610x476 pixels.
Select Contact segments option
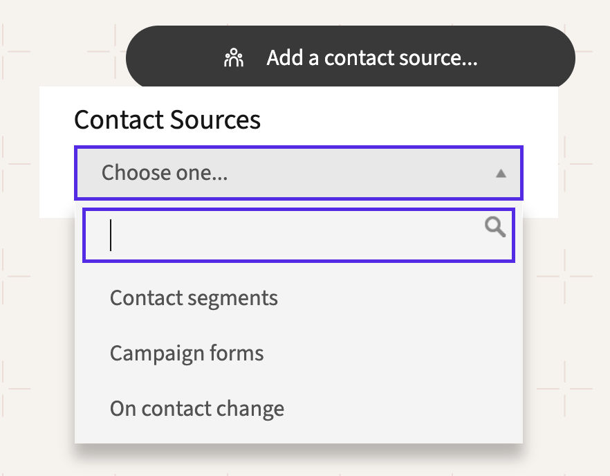(x=194, y=298)
